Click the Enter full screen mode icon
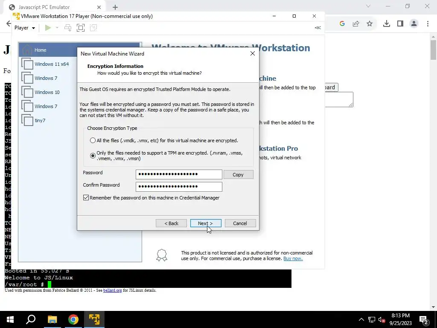Viewport: 437px width, 328px height. tap(81, 28)
